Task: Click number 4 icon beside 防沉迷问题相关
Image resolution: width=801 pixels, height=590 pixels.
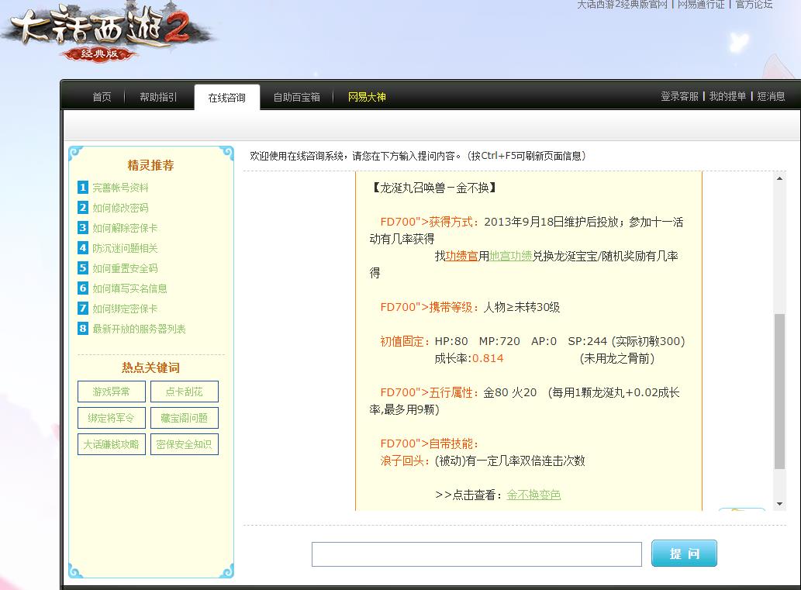Action: 83,248
